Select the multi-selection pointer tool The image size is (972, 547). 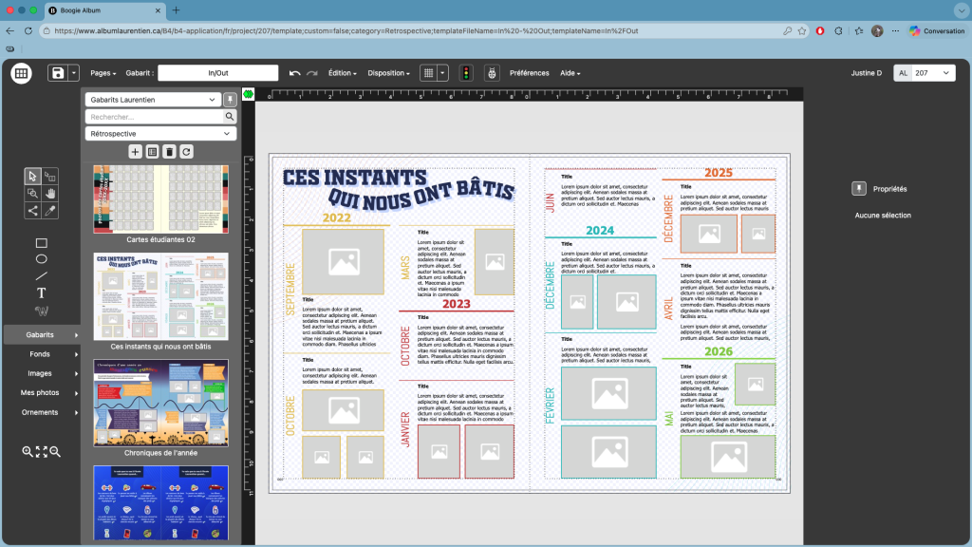pyautogui.click(x=50, y=176)
